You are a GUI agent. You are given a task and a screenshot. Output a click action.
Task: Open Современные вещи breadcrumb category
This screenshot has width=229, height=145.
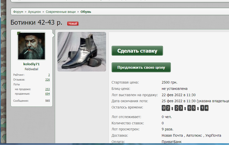pyautogui.click(x=61, y=12)
